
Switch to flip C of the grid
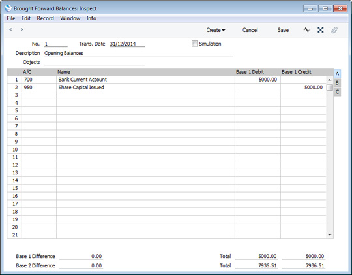click(x=337, y=92)
